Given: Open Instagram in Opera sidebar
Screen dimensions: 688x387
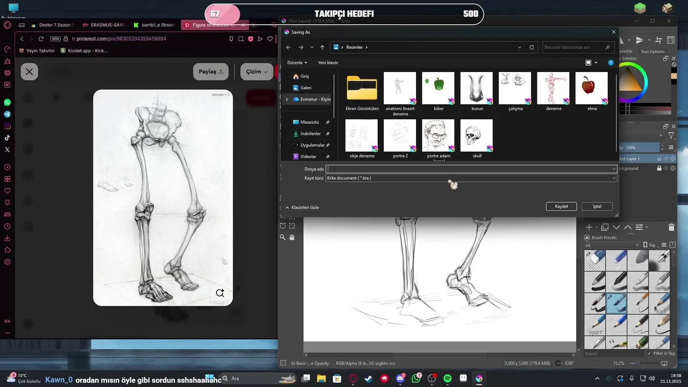Looking at the screenshot, I should [7, 126].
